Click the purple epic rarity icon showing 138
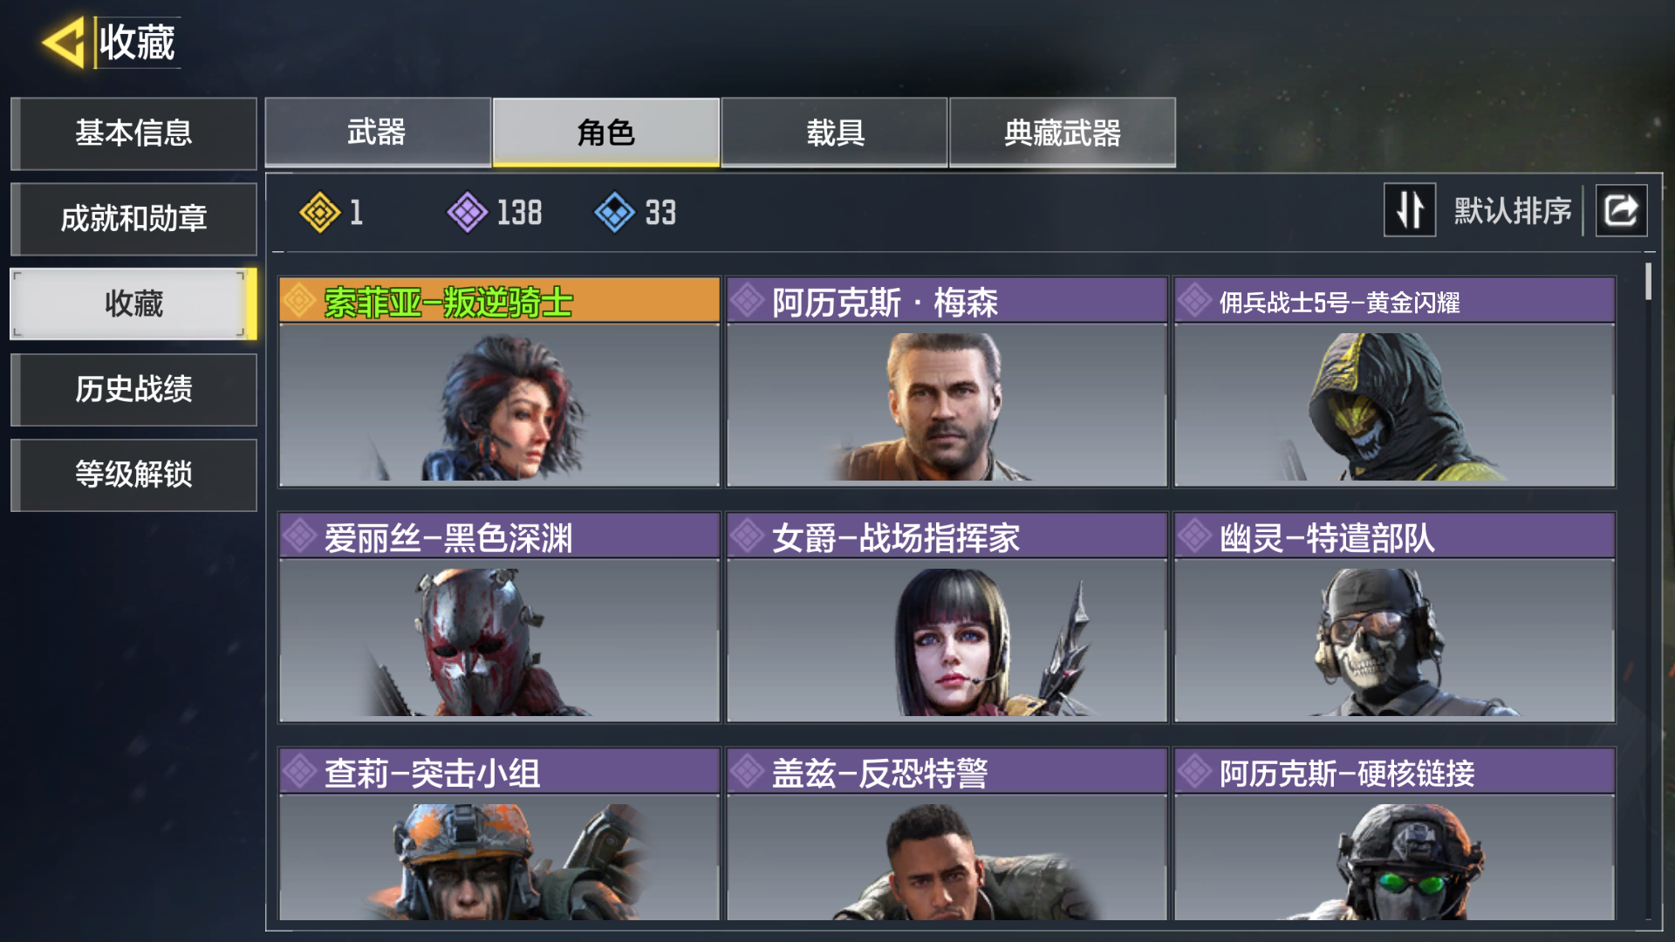Screen dimensions: 1675x942 pyautogui.click(x=468, y=212)
